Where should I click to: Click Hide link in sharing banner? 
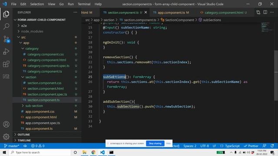pos(169,143)
